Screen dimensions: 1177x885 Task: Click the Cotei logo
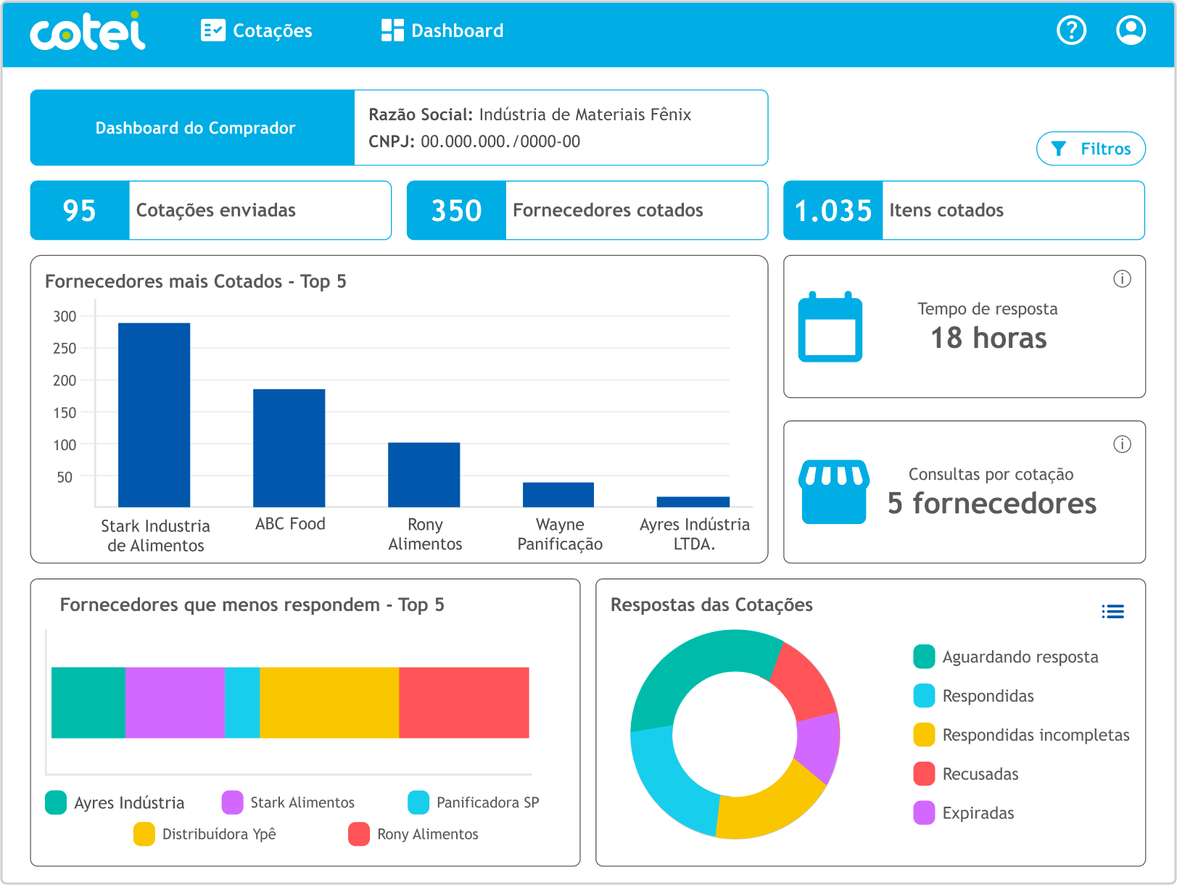[88, 31]
